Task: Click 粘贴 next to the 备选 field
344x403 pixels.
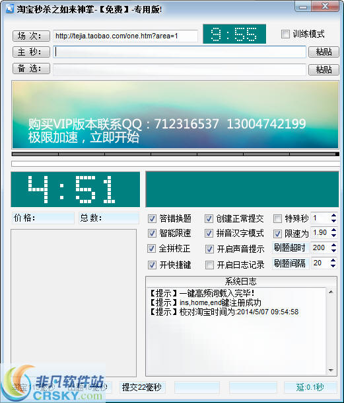Action: pos(324,69)
